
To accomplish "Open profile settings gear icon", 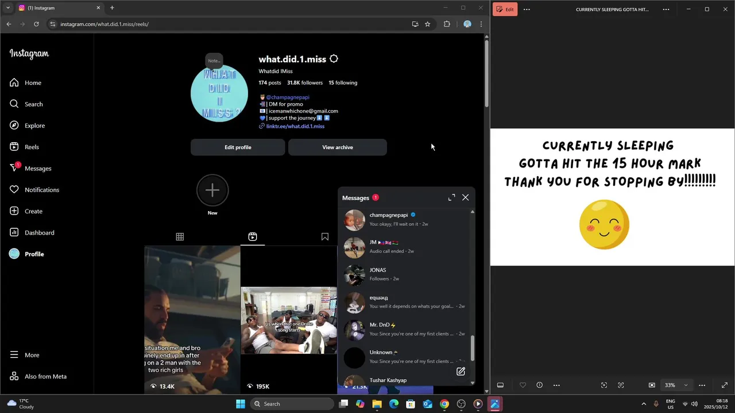I will click(334, 59).
